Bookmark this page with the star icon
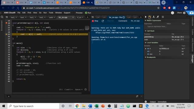This screenshot has height=109, width=194. coord(158,8)
